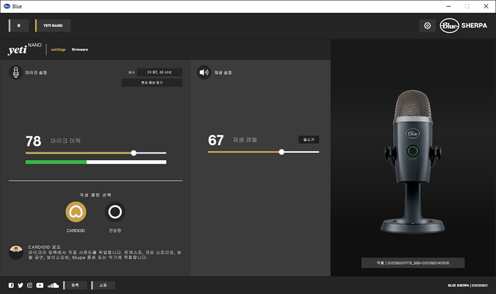Click the Blue Sherpa logo
Image resolution: width=496 pixels, height=294 pixels.
tap(464, 25)
